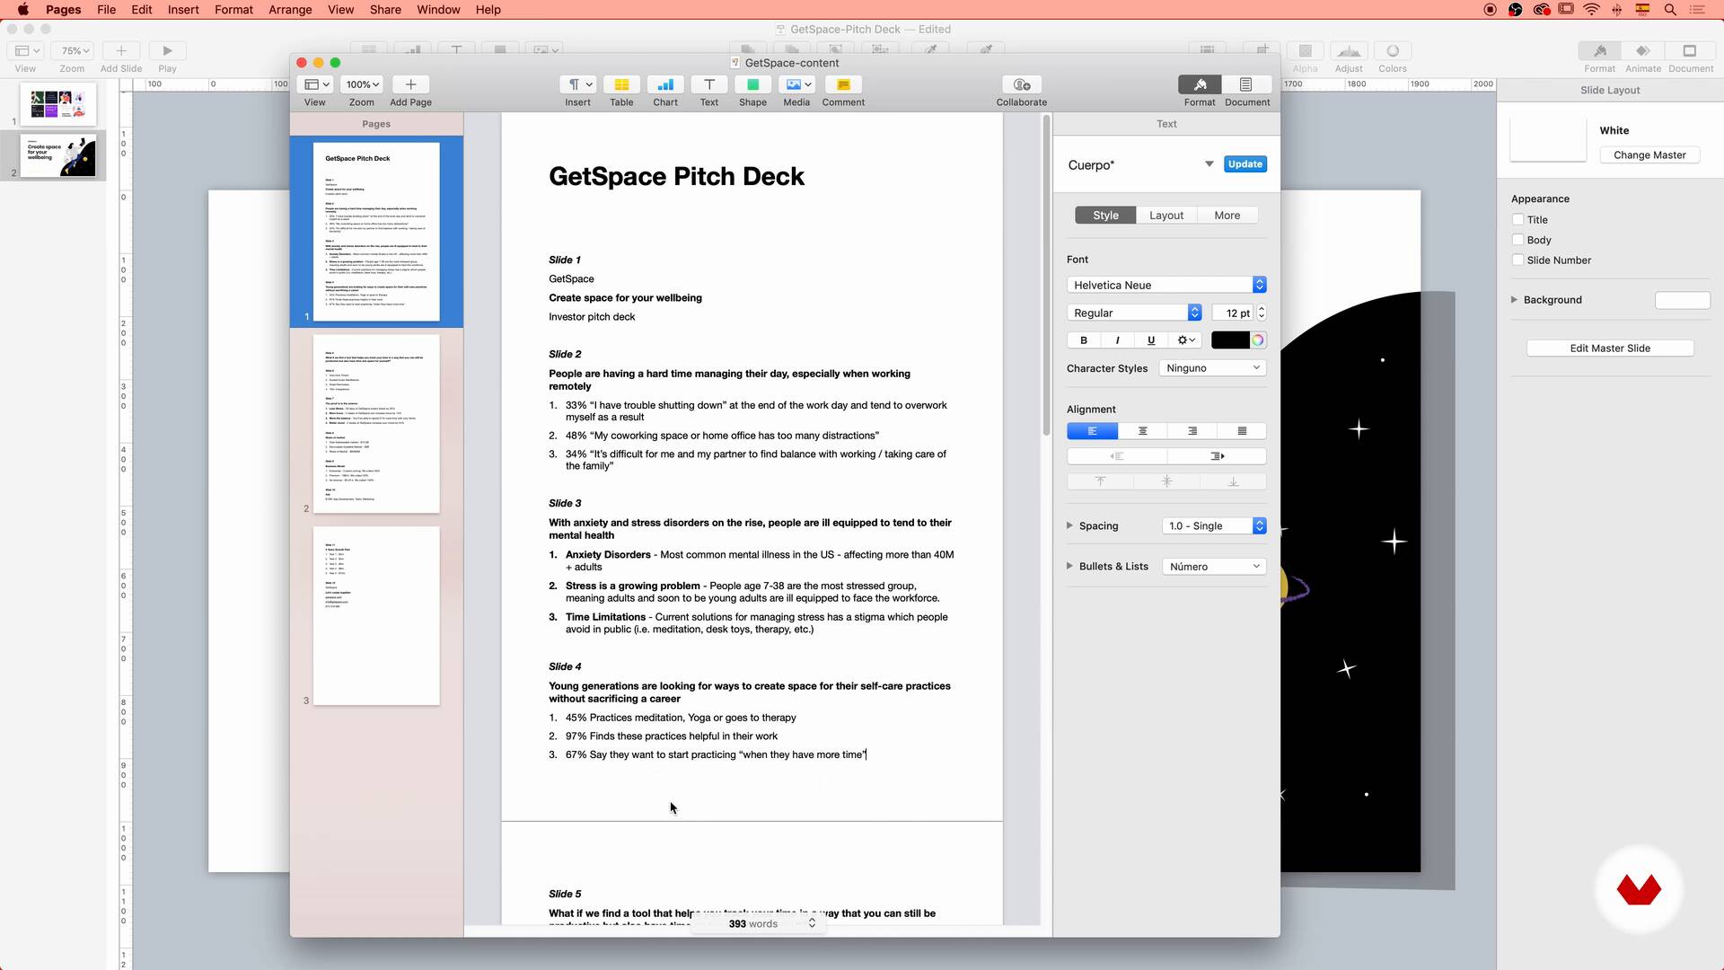This screenshot has width=1724, height=970.
Task: Open the Cuerpo paragraph style dropdown
Action: 1209,164
